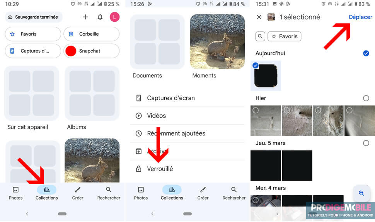Open Captures d'écran list entry

point(187,98)
